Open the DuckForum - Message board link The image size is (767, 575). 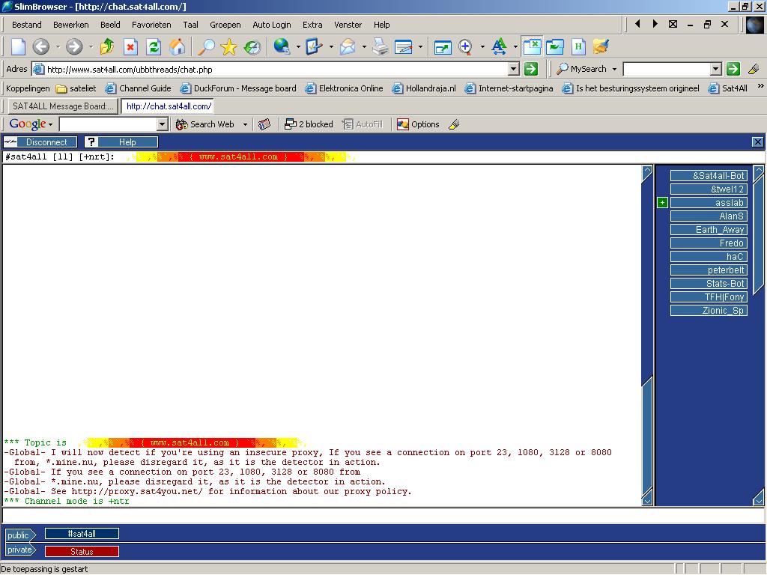238,88
